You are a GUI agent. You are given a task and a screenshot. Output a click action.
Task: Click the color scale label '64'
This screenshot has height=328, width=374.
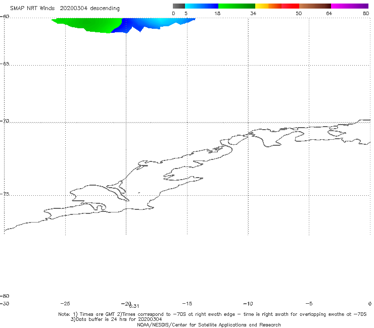click(x=329, y=13)
